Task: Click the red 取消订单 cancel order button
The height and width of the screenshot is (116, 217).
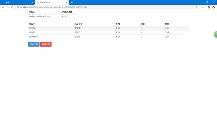Action: pyautogui.click(x=46, y=44)
